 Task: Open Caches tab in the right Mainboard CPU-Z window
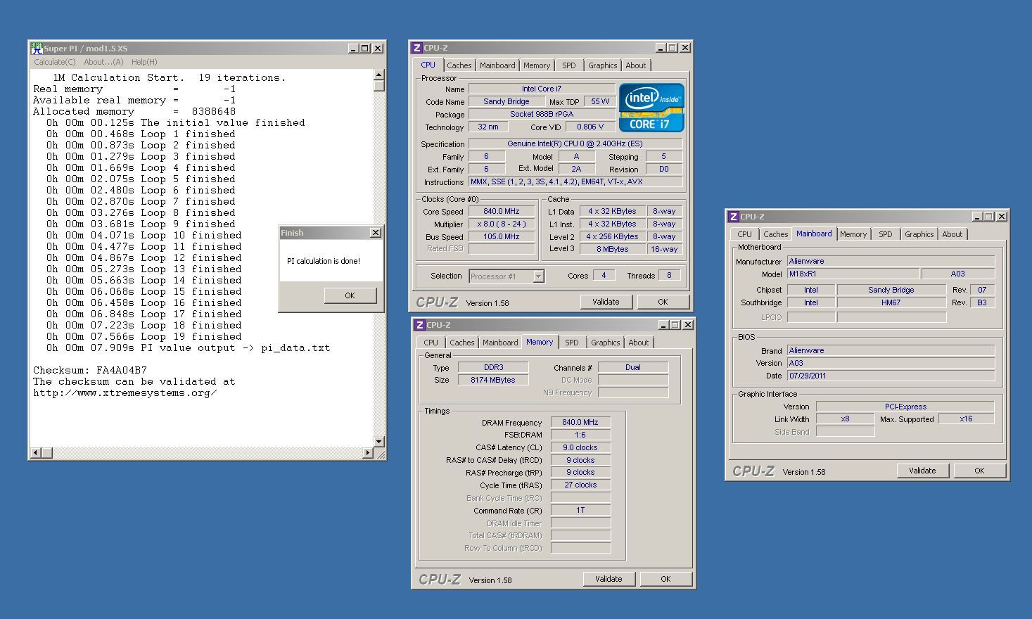tap(776, 234)
